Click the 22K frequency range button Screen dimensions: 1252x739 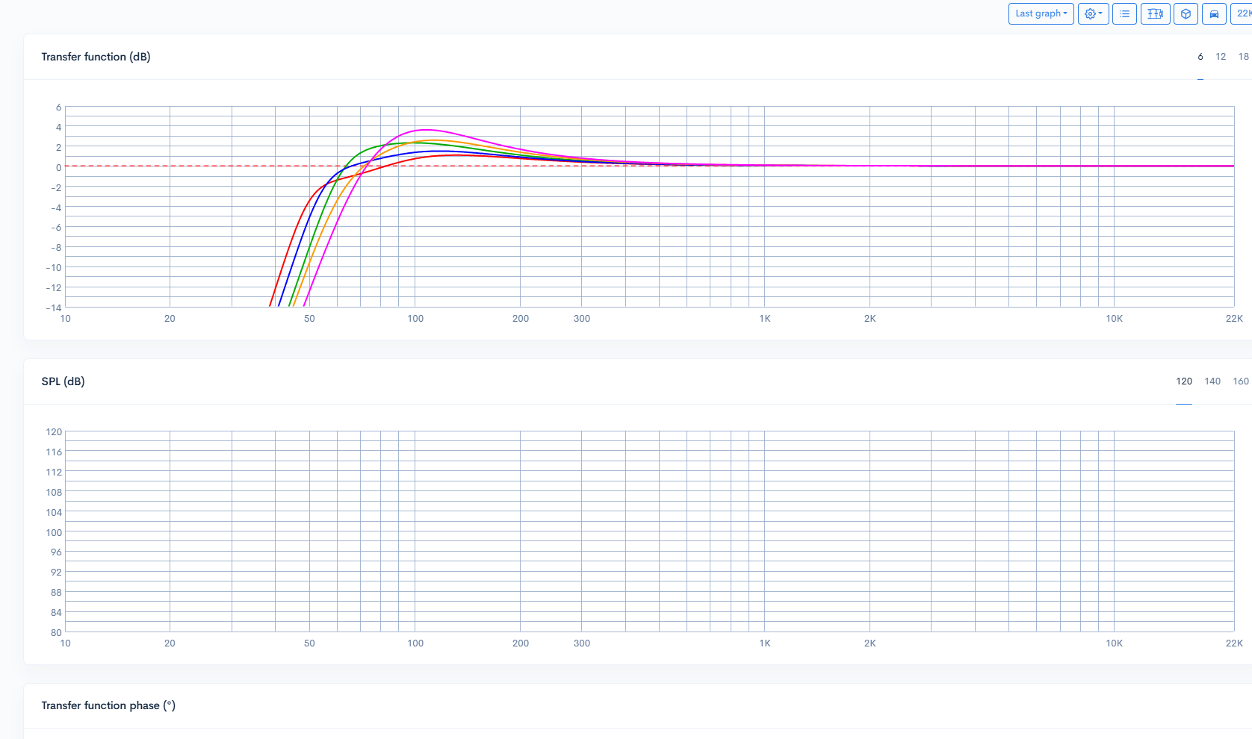pos(1243,13)
